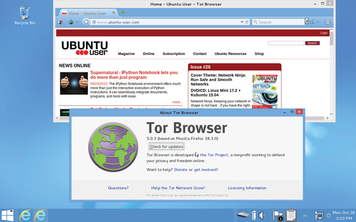Image resolution: width=356 pixels, height=222 pixels.
Task: Reload the ubuntu-user.com page
Action: tap(247, 22)
